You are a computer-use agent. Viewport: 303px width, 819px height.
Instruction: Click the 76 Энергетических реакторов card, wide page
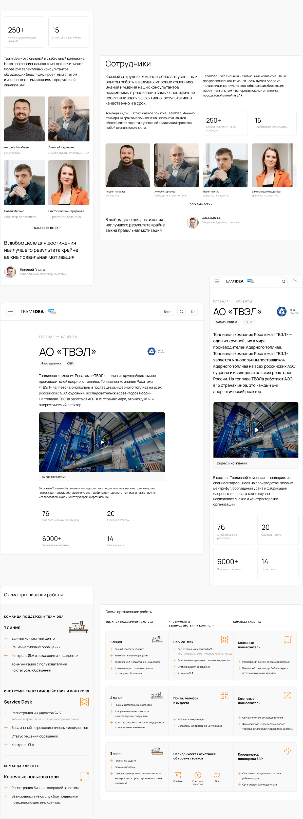pos(70,514)
